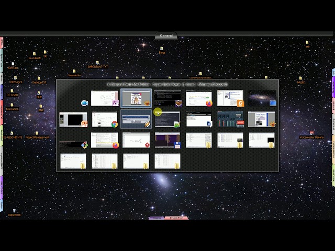
Task: Open the Space side tab on left edge
Action: (x=2, y=205)
